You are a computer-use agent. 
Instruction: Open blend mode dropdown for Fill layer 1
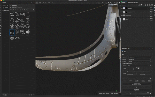click(151, 11)
